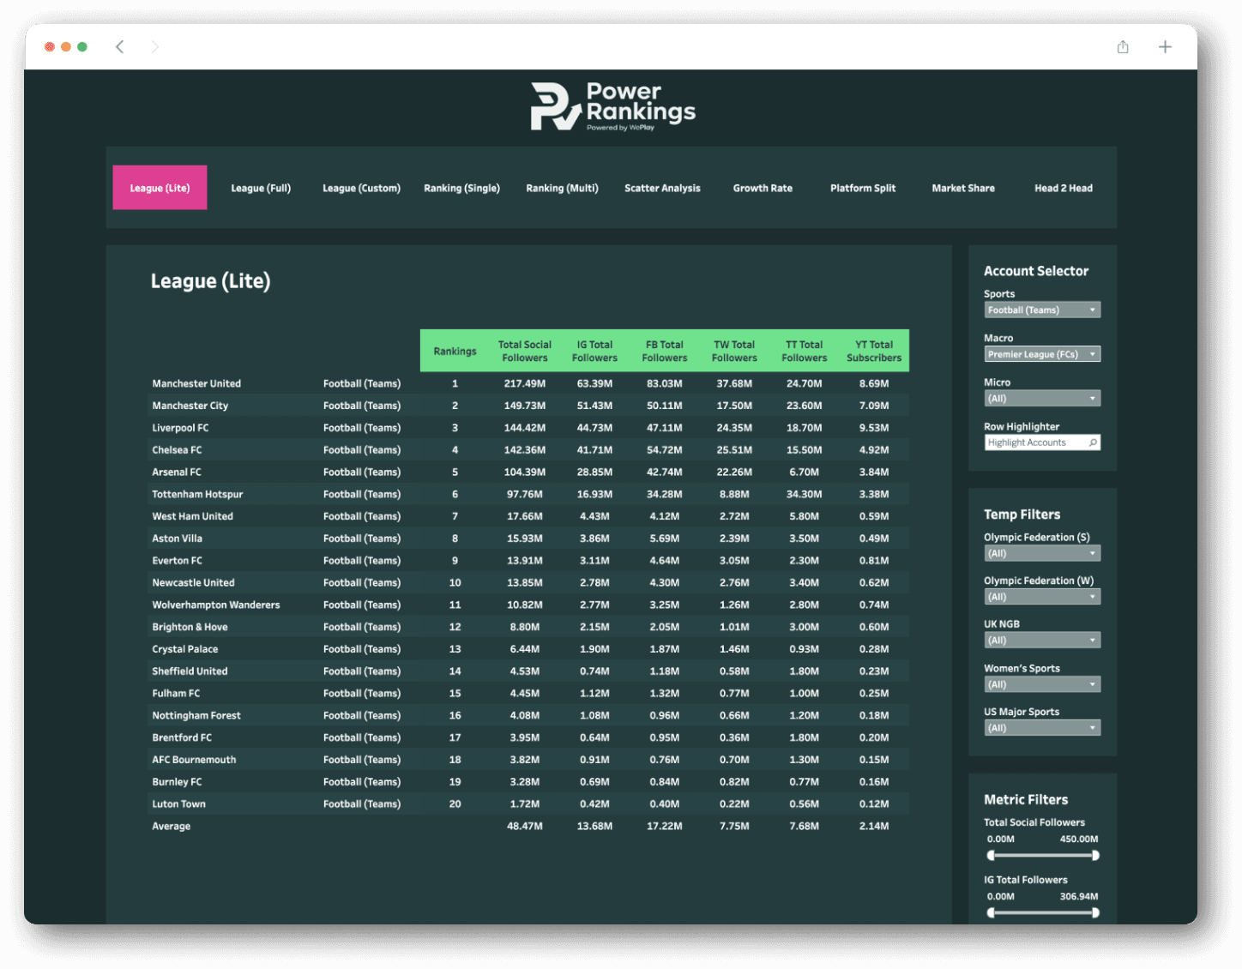Select the Newcastle United row name
This screenshot has height=969, width=1242.
[x=193, y=583]
